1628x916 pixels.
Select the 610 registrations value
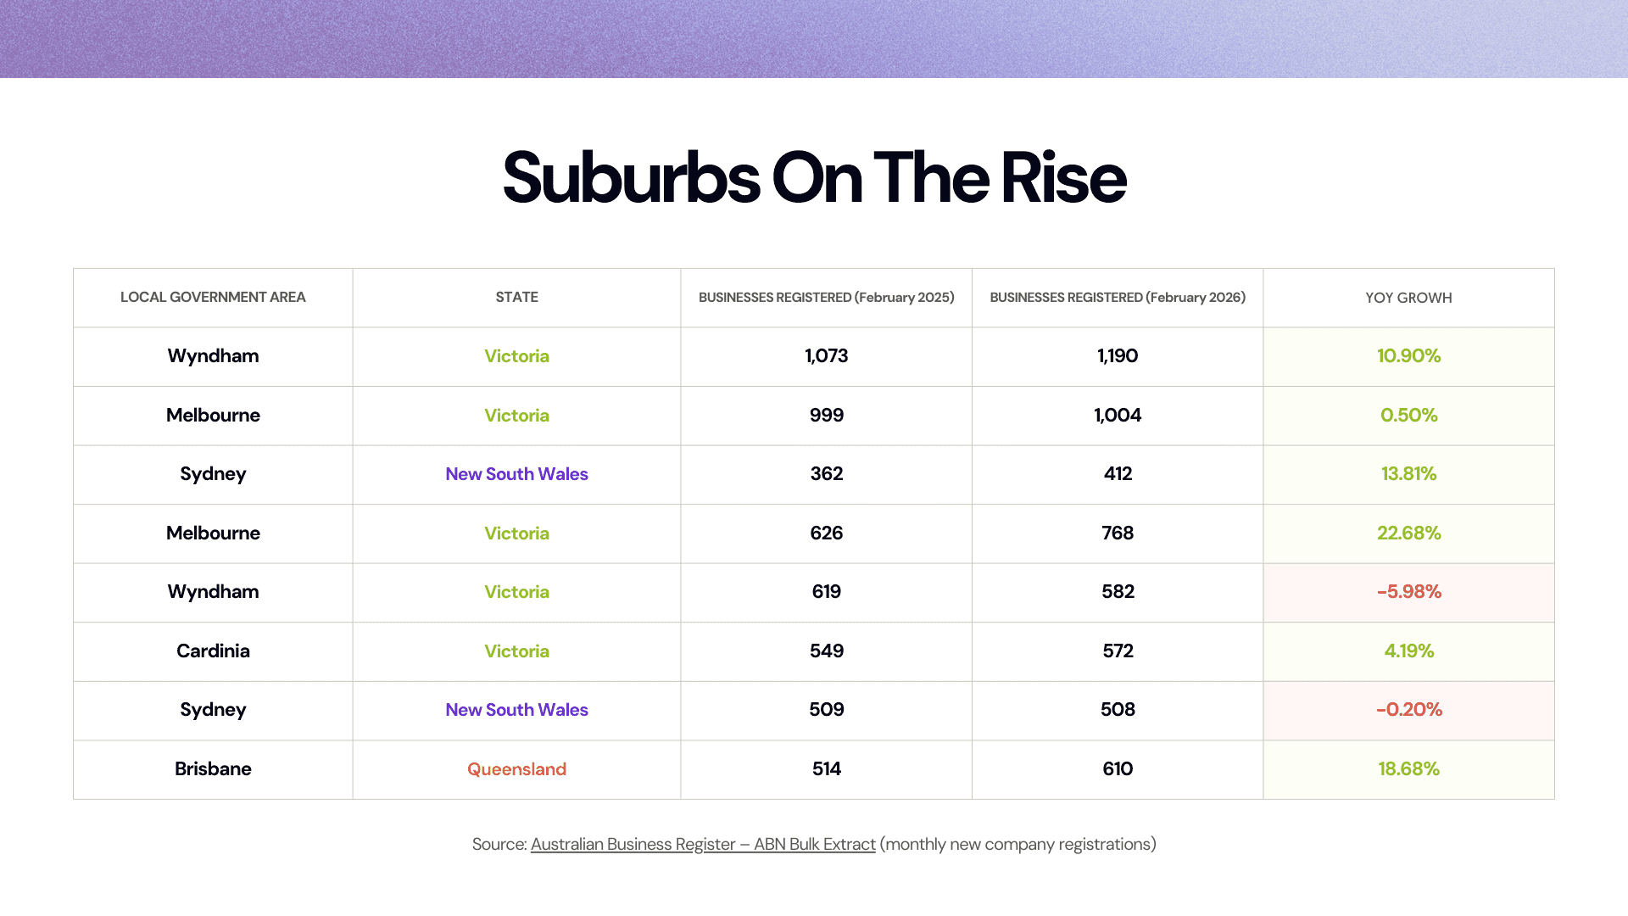tap(1118, 769)
